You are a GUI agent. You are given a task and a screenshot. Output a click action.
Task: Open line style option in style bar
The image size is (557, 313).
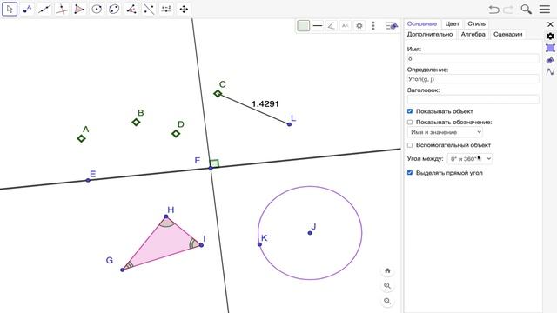click(318, 25)
